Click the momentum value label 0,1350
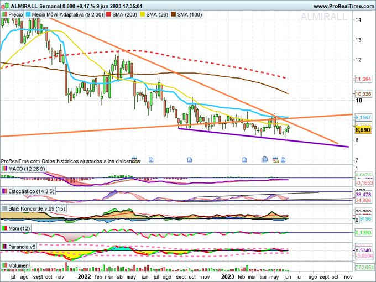376x282 pixels. [x=363, y=232]
